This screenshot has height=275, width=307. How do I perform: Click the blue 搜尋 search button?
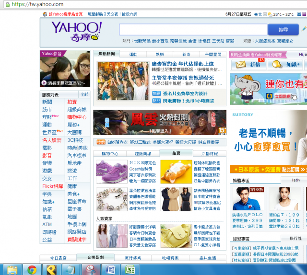[x=283, y=30]
